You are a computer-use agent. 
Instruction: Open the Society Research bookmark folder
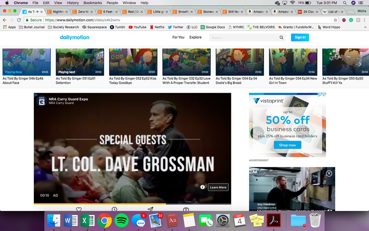(x=63, y=27)
